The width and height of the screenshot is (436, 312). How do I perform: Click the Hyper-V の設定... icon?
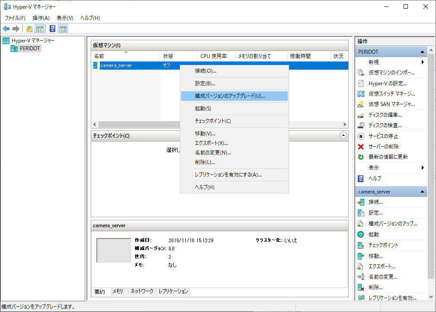pos(361,83)
